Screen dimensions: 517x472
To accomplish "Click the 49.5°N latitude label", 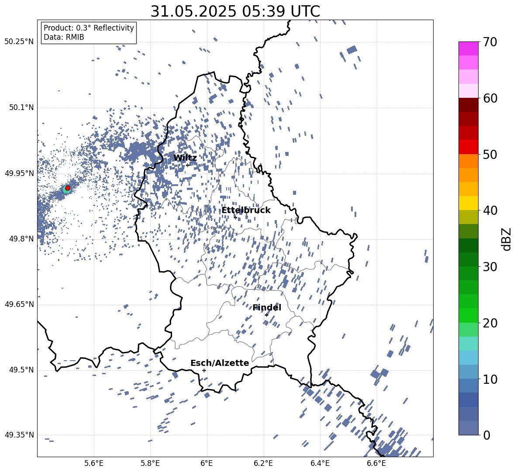I will point(21,370).
